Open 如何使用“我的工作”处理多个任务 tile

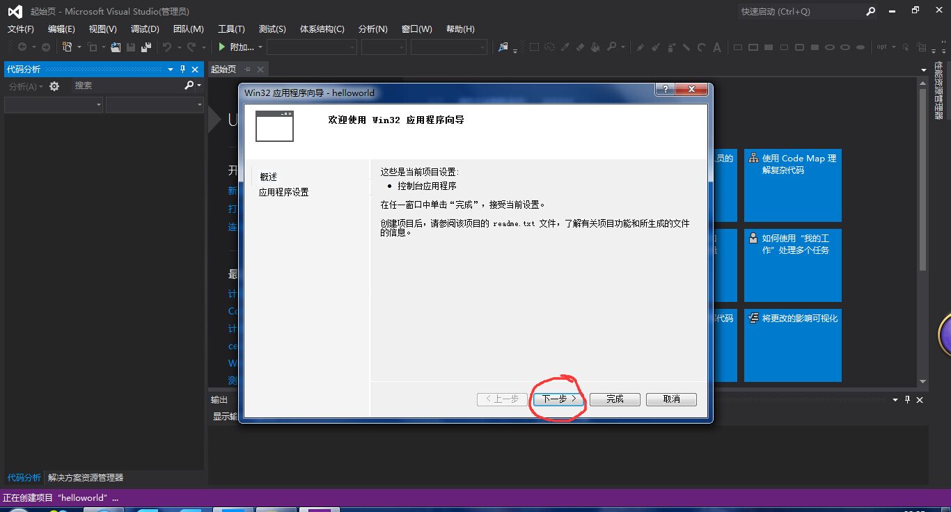[793, 265]
